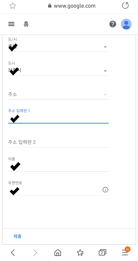Go forward with the browser forward arrow
Image resolution: width=138 pixels, height=261 pixels.
tap(35, 253)
